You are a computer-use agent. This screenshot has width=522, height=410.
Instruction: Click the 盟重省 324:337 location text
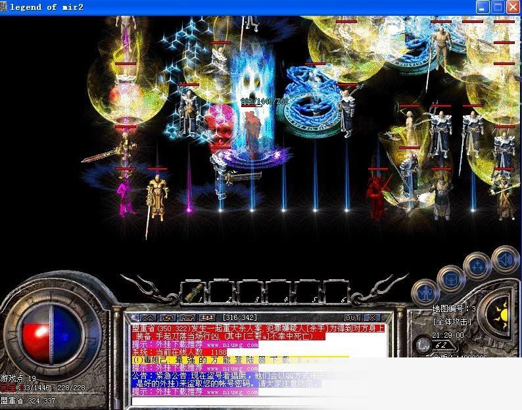pyautogui.click(x=28, y=401)
